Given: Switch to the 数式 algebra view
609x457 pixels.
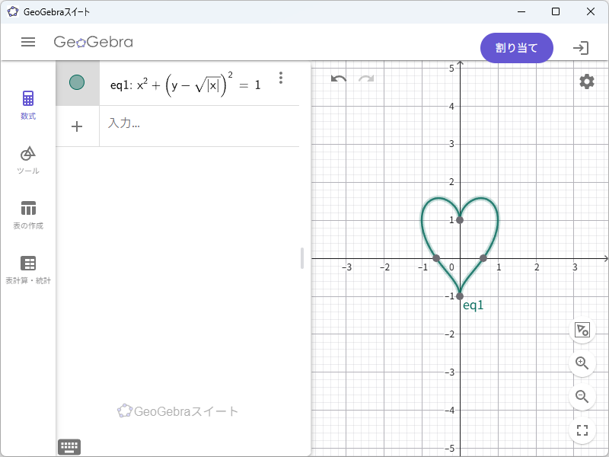Looking at the screenshot, I should [x=28, y=105].
